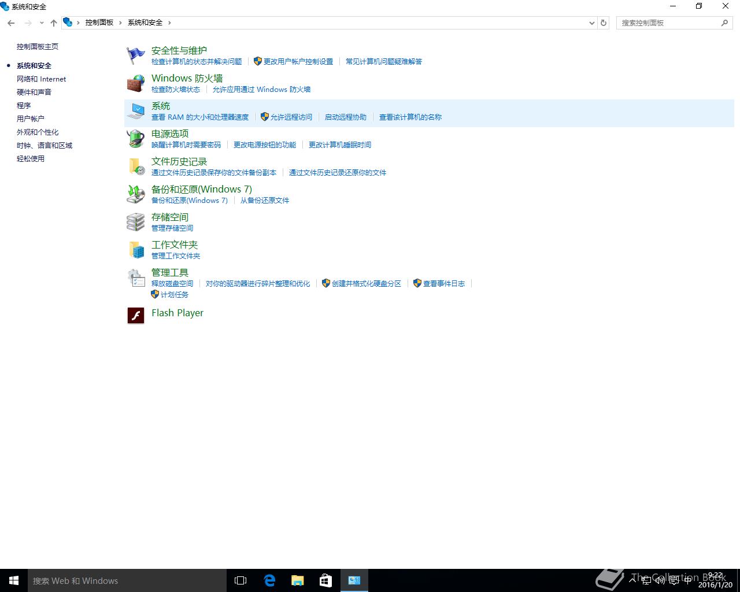Go to 控制面板主页 in sidebar
The image size is (740, 592).
click(38, 47)
